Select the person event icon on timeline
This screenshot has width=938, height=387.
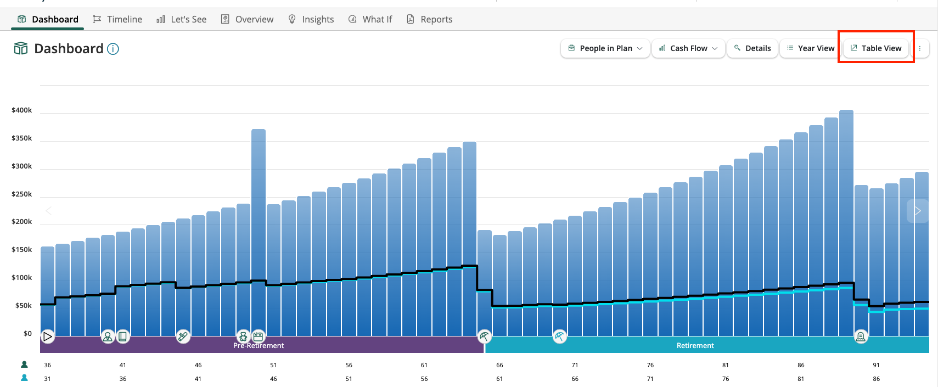(x=108, y=336)
